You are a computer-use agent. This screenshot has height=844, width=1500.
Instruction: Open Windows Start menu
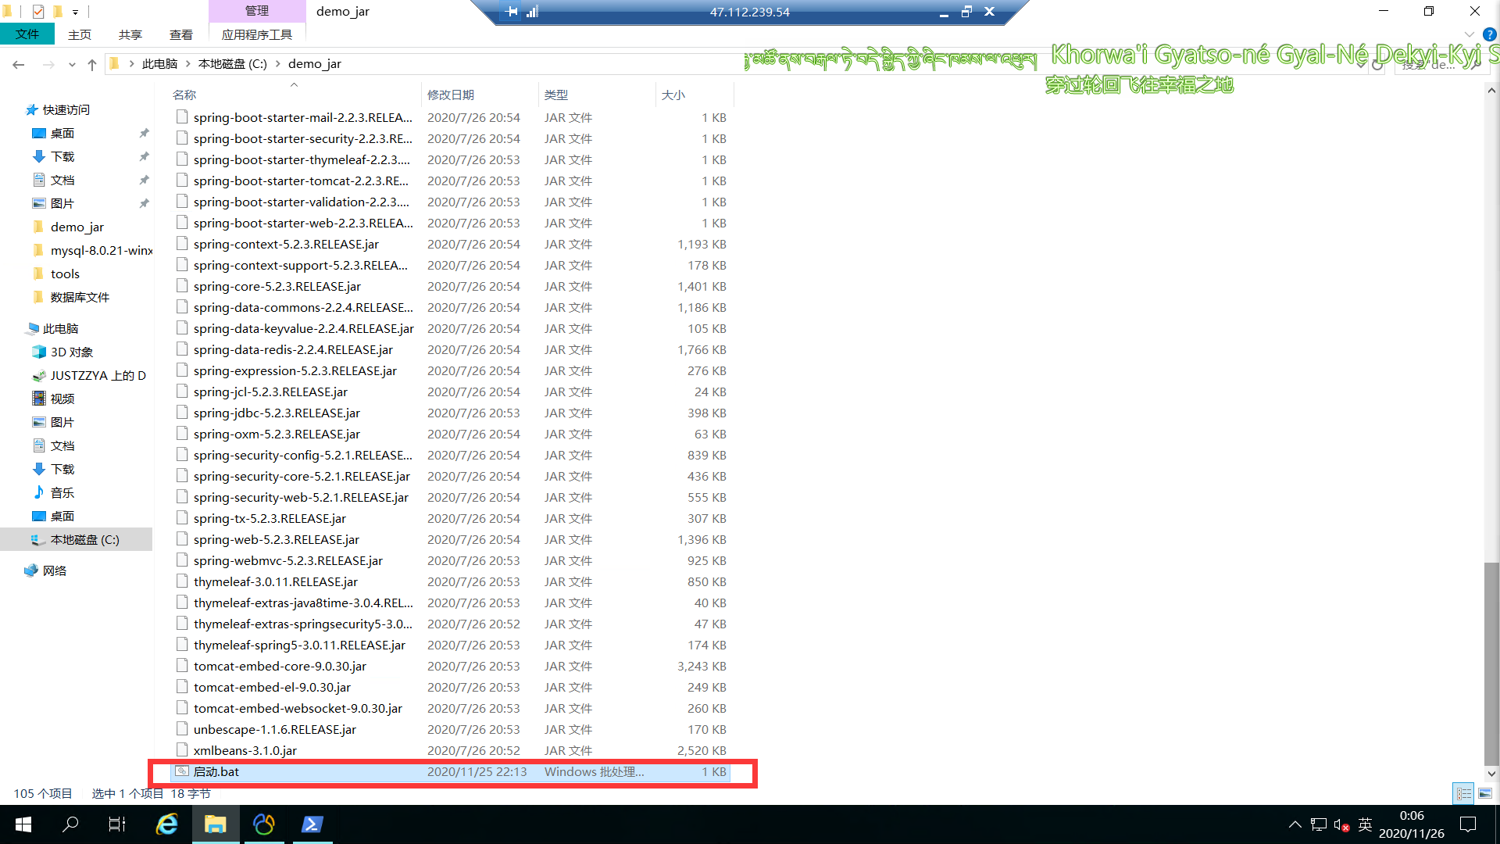(x=23, y=824)
